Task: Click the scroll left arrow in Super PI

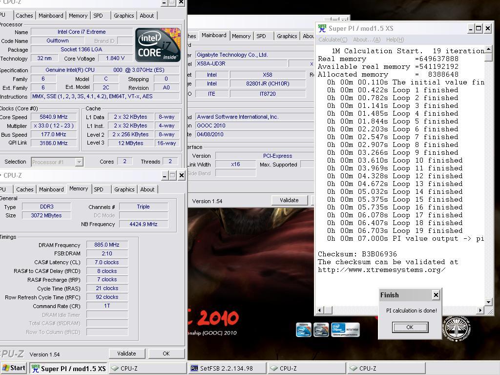Action: click(x=320, y=310)
